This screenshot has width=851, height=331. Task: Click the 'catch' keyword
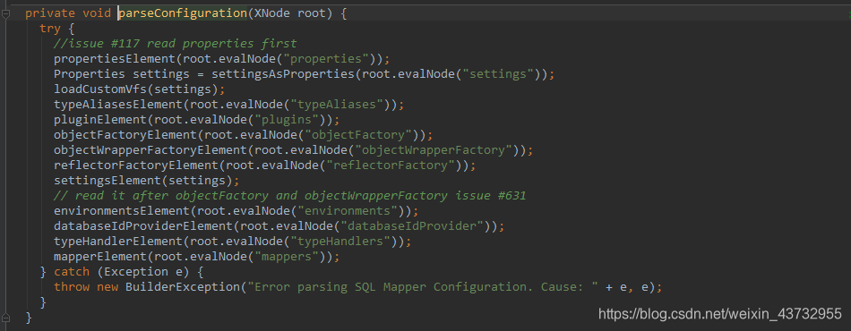[x=72, y=271]
